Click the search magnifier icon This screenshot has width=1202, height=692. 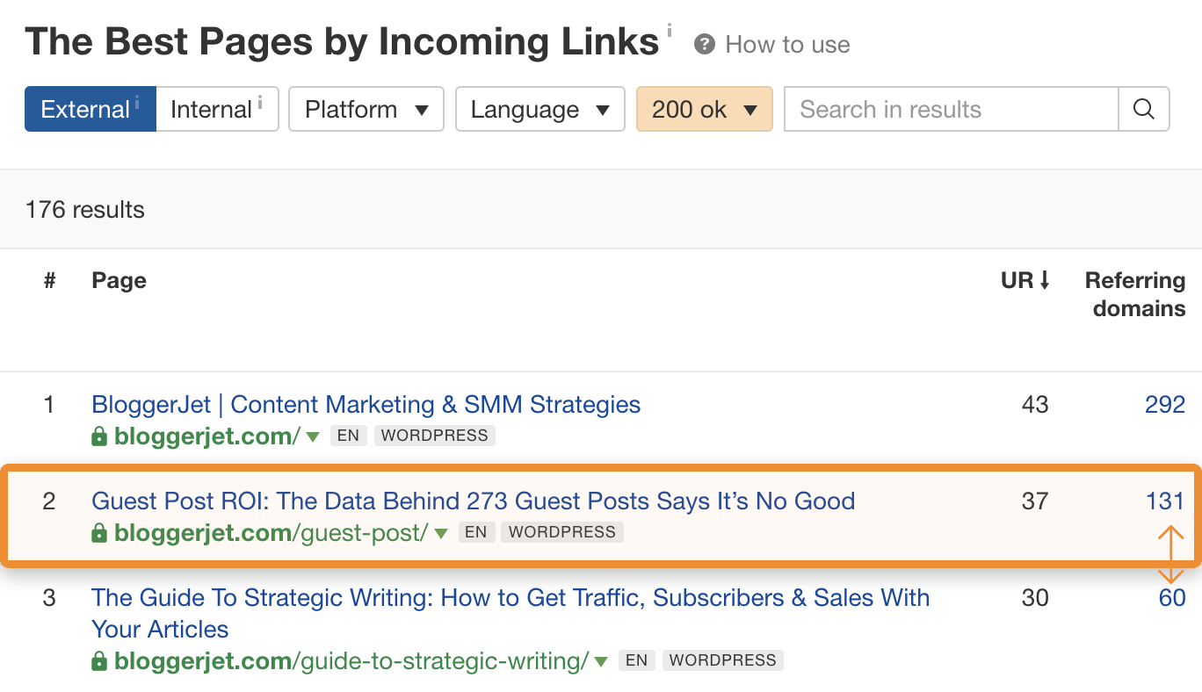click(x=1143, y=110)
